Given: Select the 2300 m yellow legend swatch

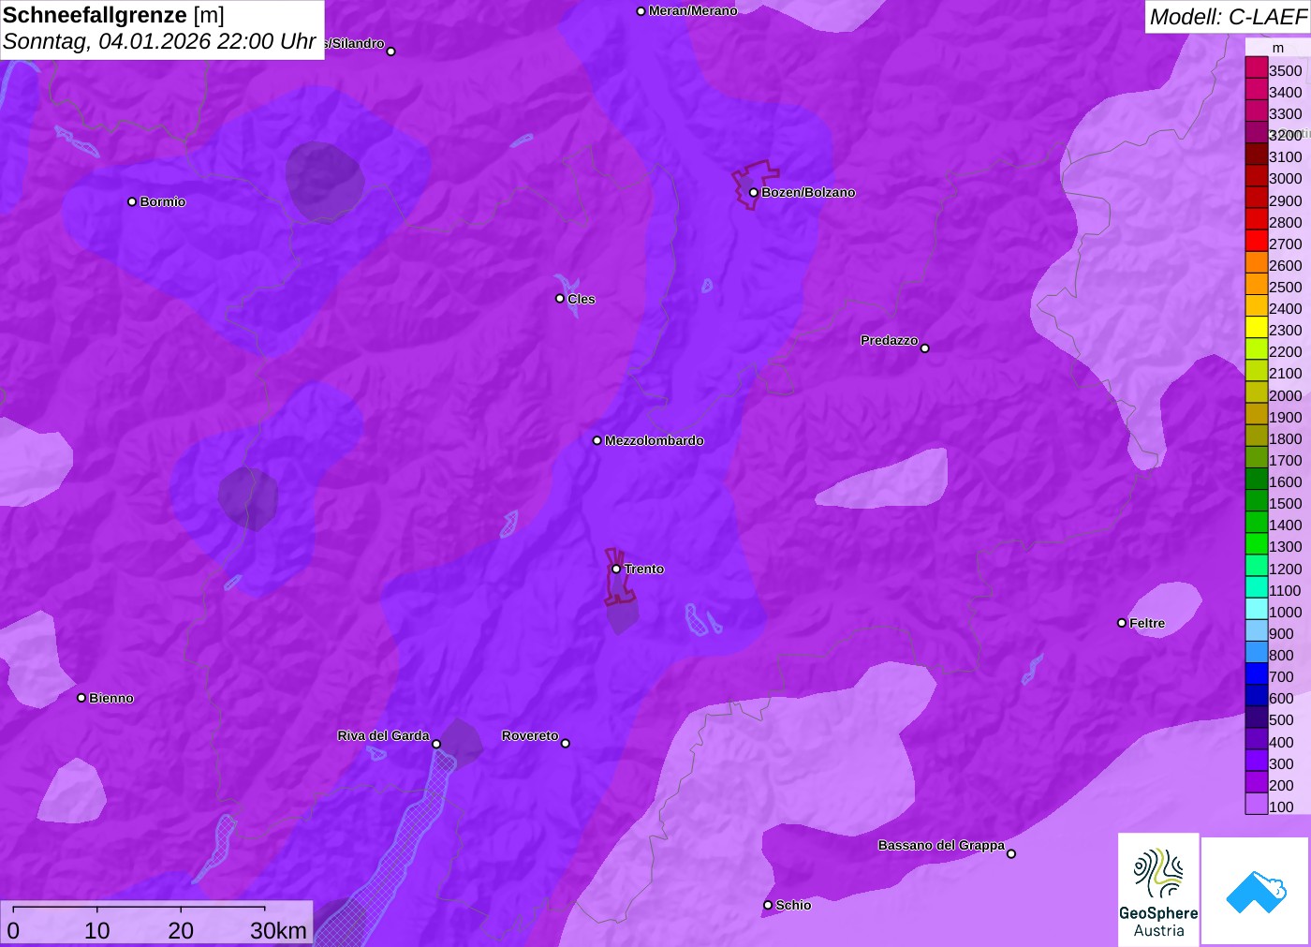Looking at the screenshot, I should (x=1256, y=328).
